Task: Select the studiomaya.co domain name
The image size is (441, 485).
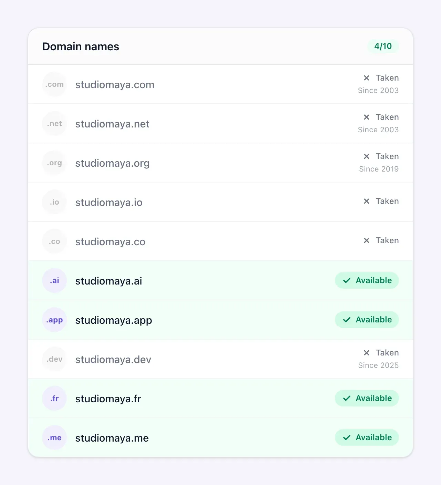Action: (x=110, y=242)
